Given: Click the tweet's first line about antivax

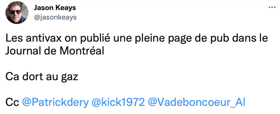Looking at the screenshot, I should click(x=137, y=39).
